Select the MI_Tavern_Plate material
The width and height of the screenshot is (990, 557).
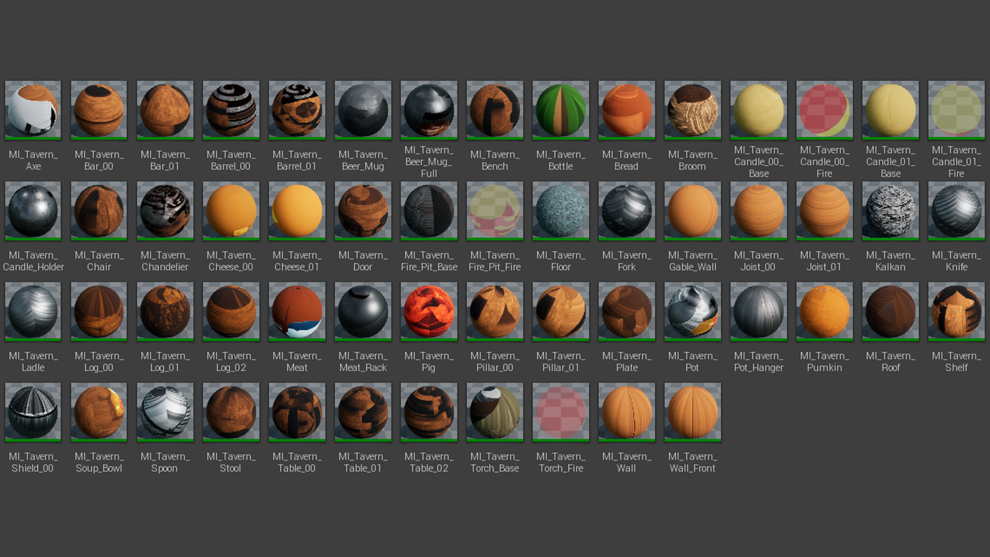click(x=627, y=311)
